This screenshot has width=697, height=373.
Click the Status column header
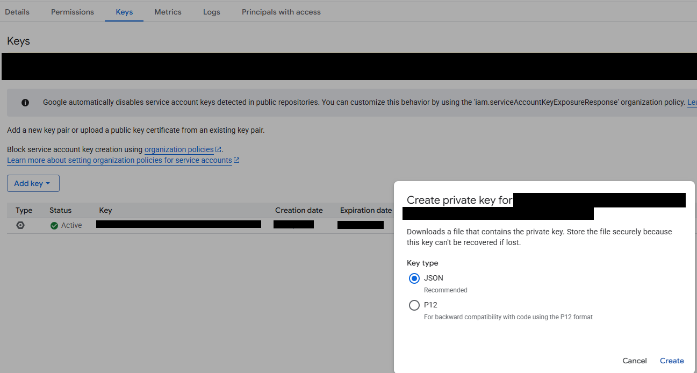pos(60,210)
